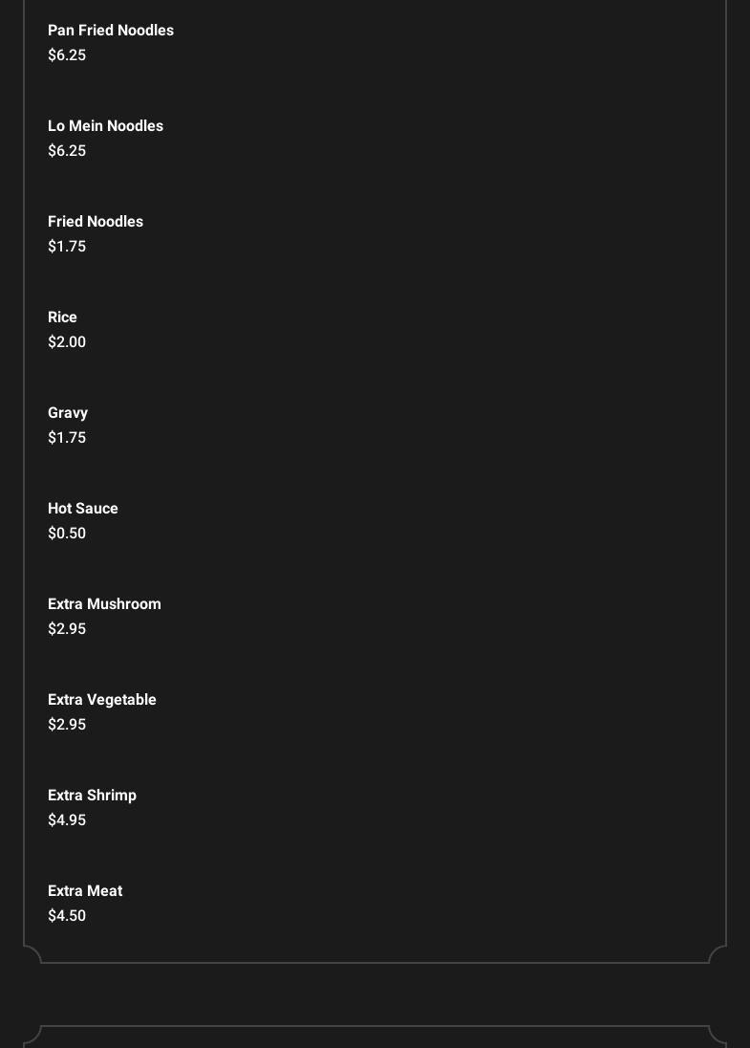750x1048 pixels.
Task: Click the Pan Fried Noodles menu item
Action: 111,31
